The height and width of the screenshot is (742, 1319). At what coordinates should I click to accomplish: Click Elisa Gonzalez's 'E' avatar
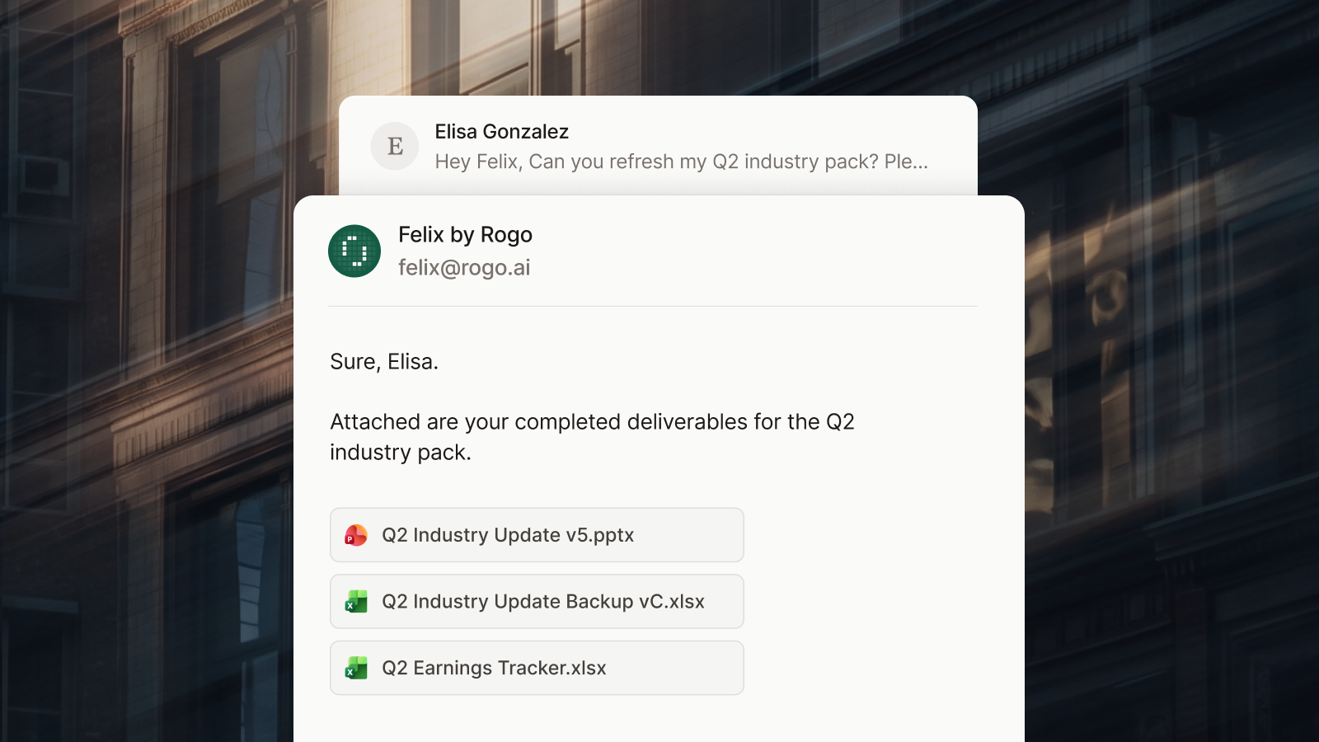coord(395,146)
